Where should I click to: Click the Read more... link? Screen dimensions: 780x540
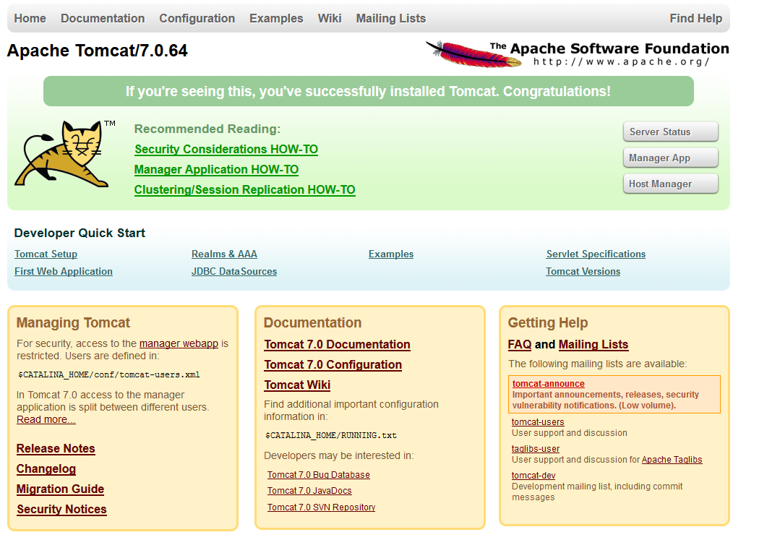tap(46, 420)
